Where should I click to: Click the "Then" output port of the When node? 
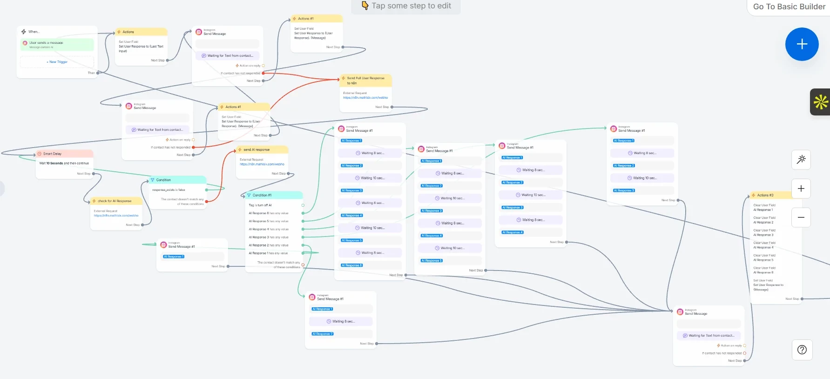pos(98,73)
